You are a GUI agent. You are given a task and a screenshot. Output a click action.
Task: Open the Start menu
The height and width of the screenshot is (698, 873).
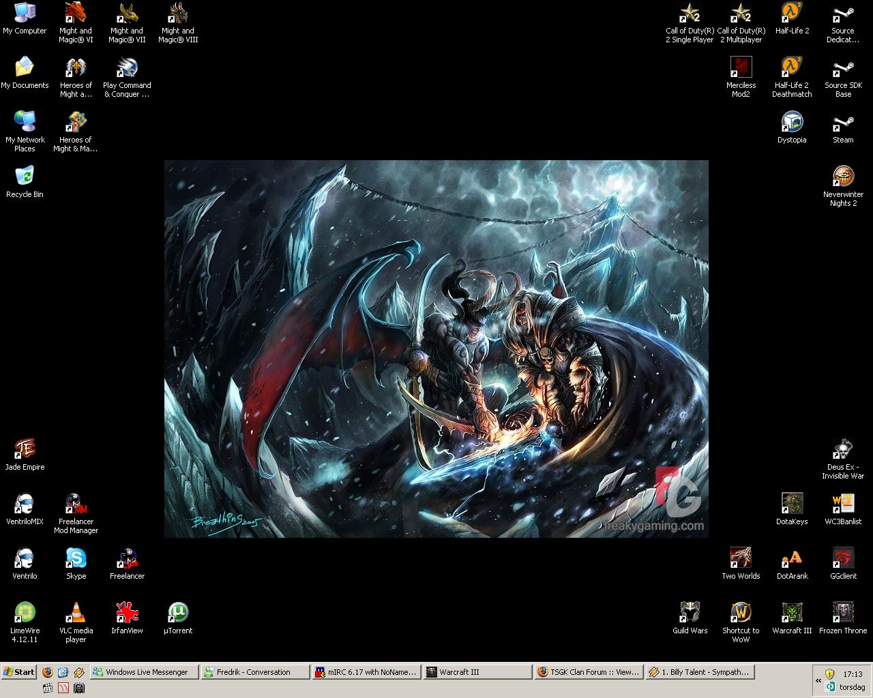pyautogui.click(x=18, y=672)
